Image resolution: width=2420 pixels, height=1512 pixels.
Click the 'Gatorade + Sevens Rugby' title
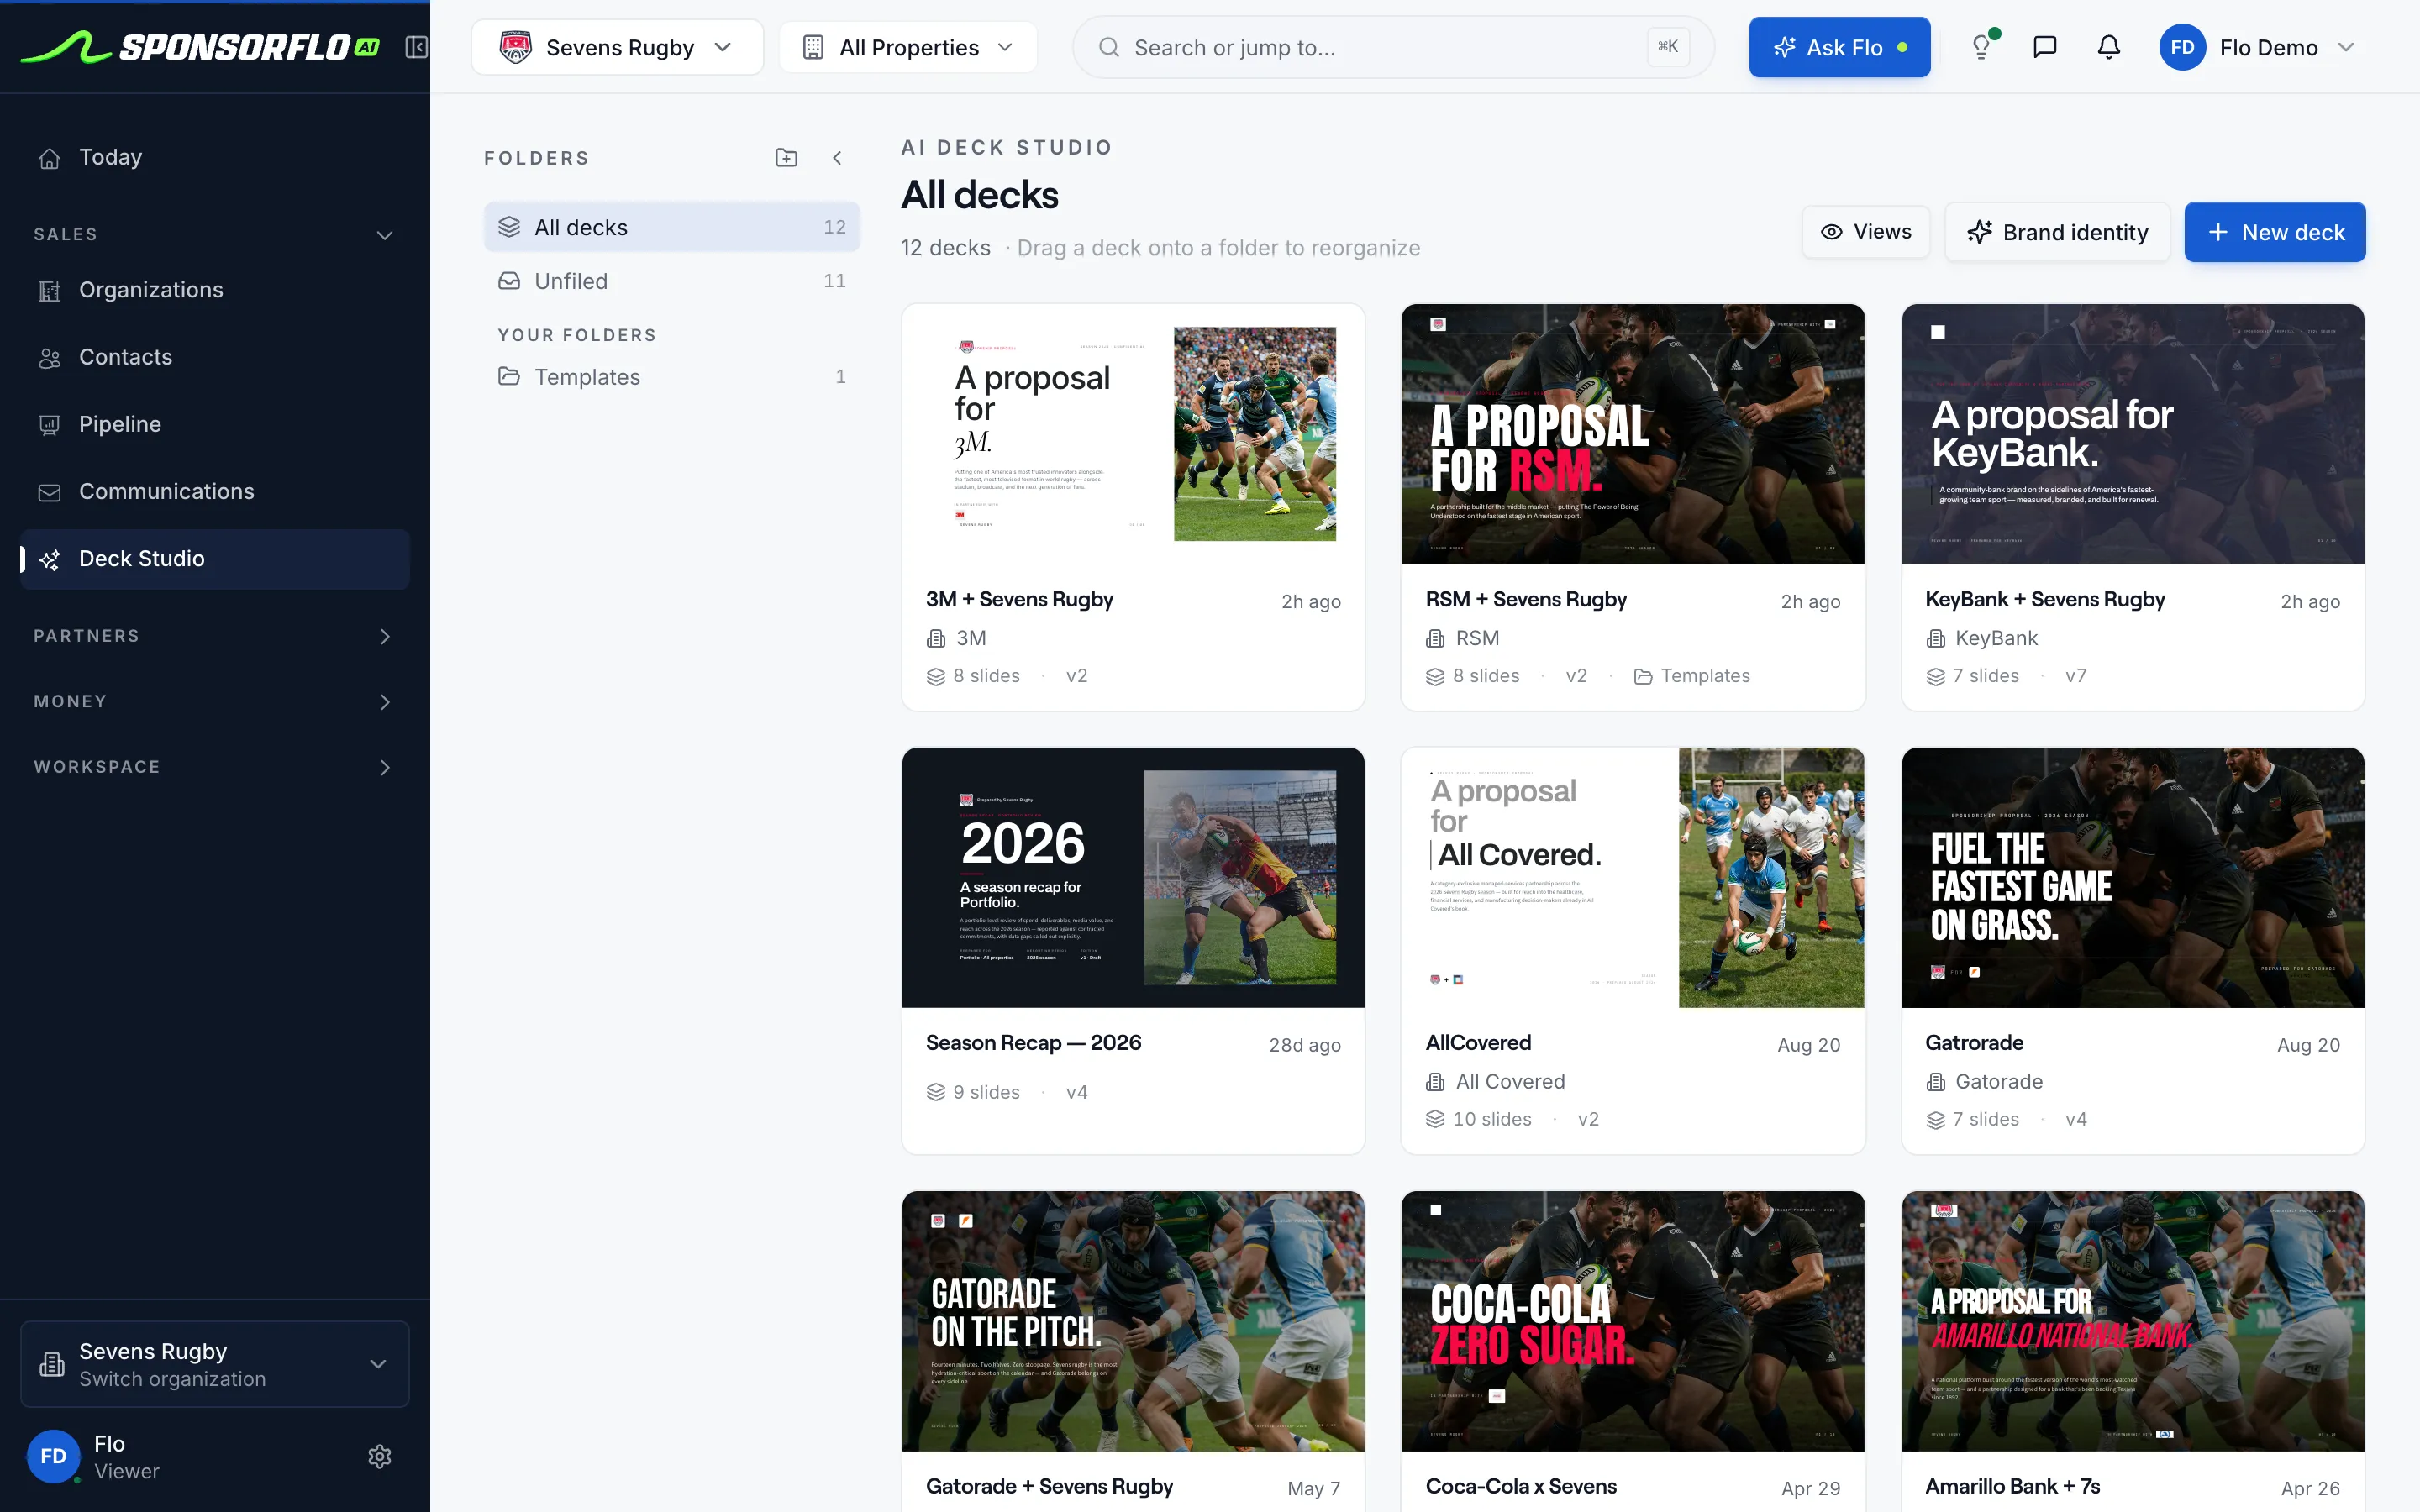1049,1486
